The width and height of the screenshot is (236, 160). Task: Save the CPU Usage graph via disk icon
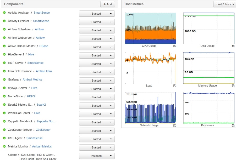click(175, 46)
